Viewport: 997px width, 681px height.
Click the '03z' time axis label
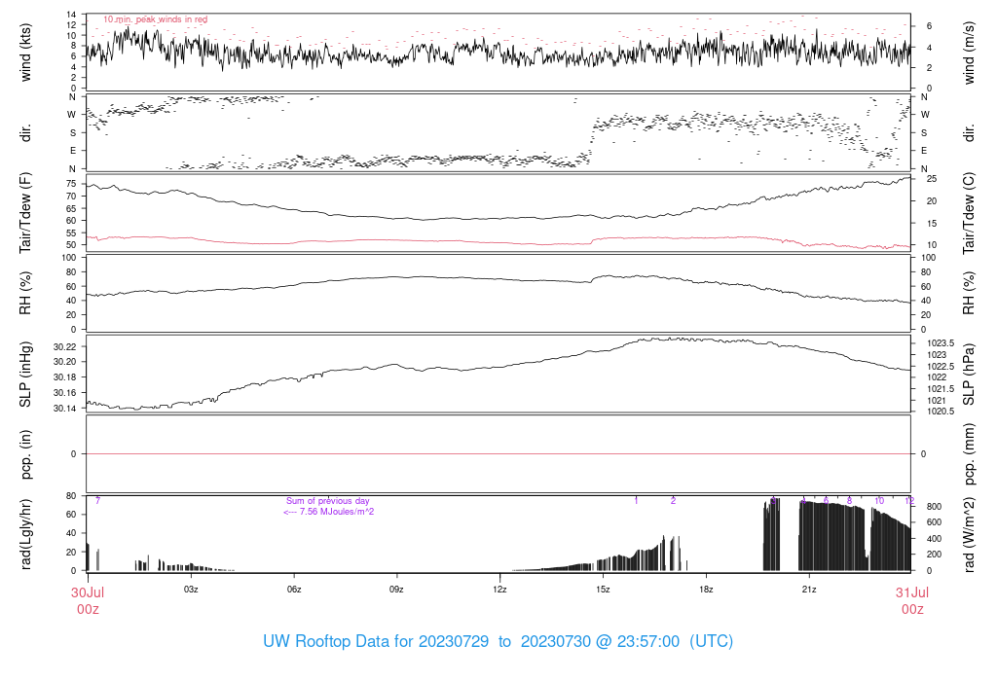tap(191, 590)
